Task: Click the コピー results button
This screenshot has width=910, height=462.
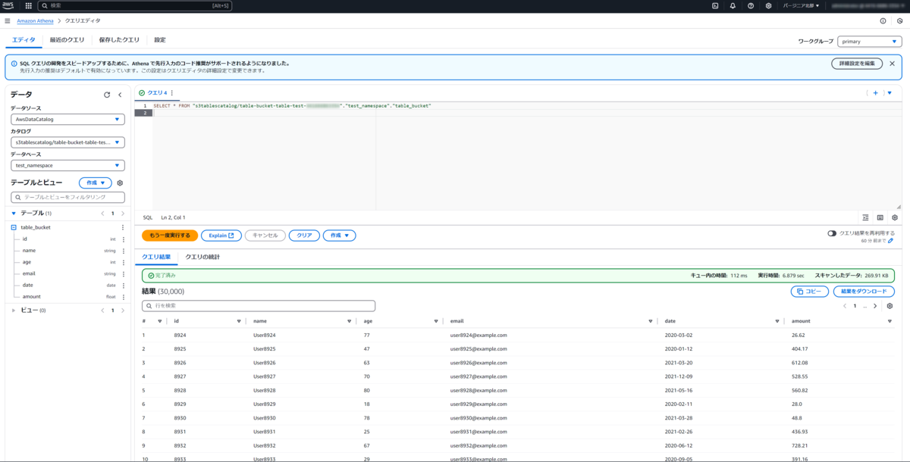Action: tap(809, 292)
